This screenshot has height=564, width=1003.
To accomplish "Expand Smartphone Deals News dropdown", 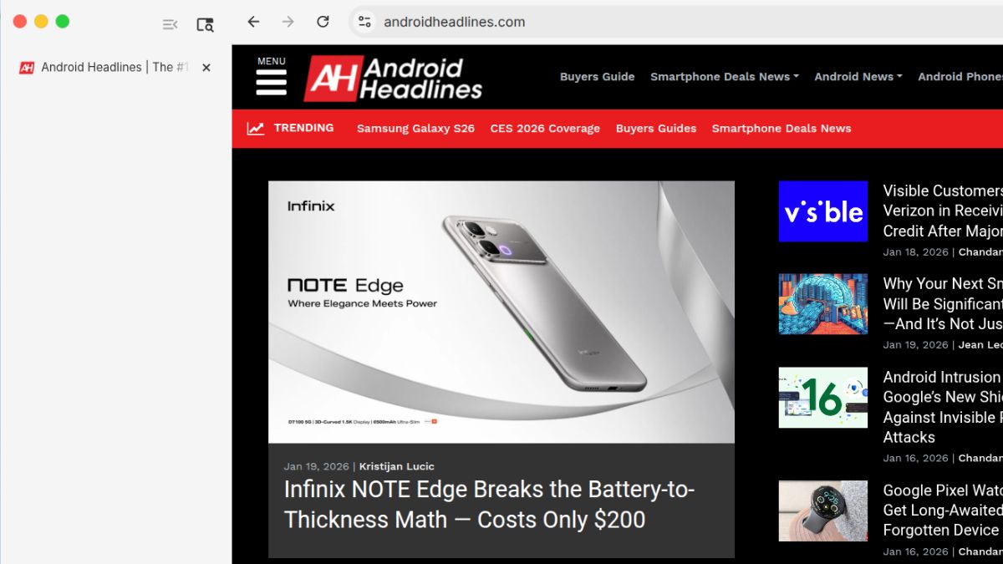I will coord(725,77).
